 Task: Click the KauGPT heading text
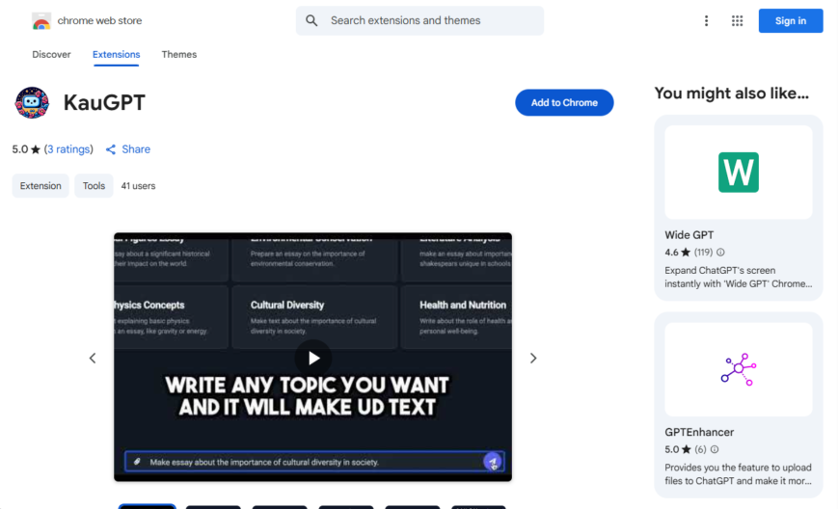pyautogui.click(x=104, y=102)
